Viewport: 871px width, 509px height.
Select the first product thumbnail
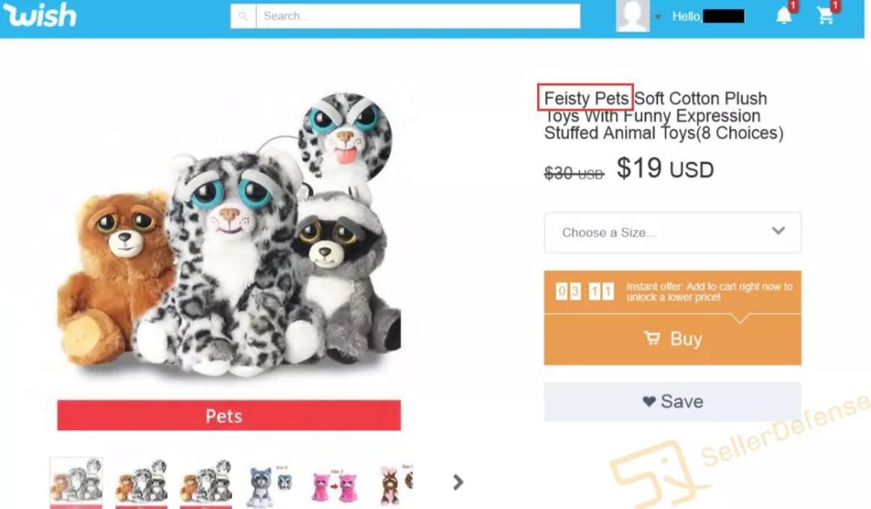[77, 483]
